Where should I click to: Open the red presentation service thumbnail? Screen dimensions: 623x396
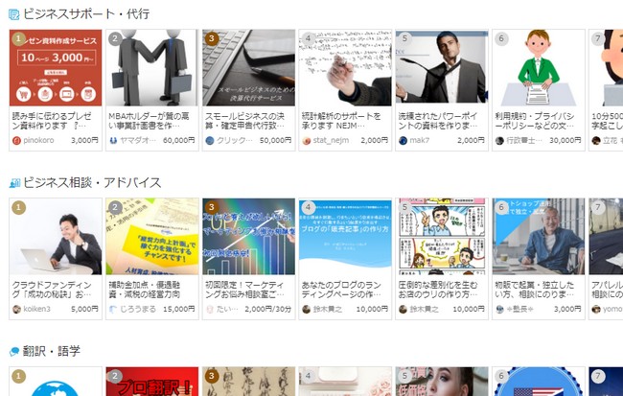(56, 67)
